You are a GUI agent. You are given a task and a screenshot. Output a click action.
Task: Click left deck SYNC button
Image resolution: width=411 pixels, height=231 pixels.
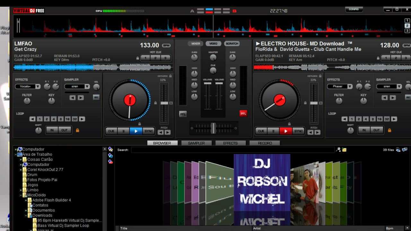148,131
